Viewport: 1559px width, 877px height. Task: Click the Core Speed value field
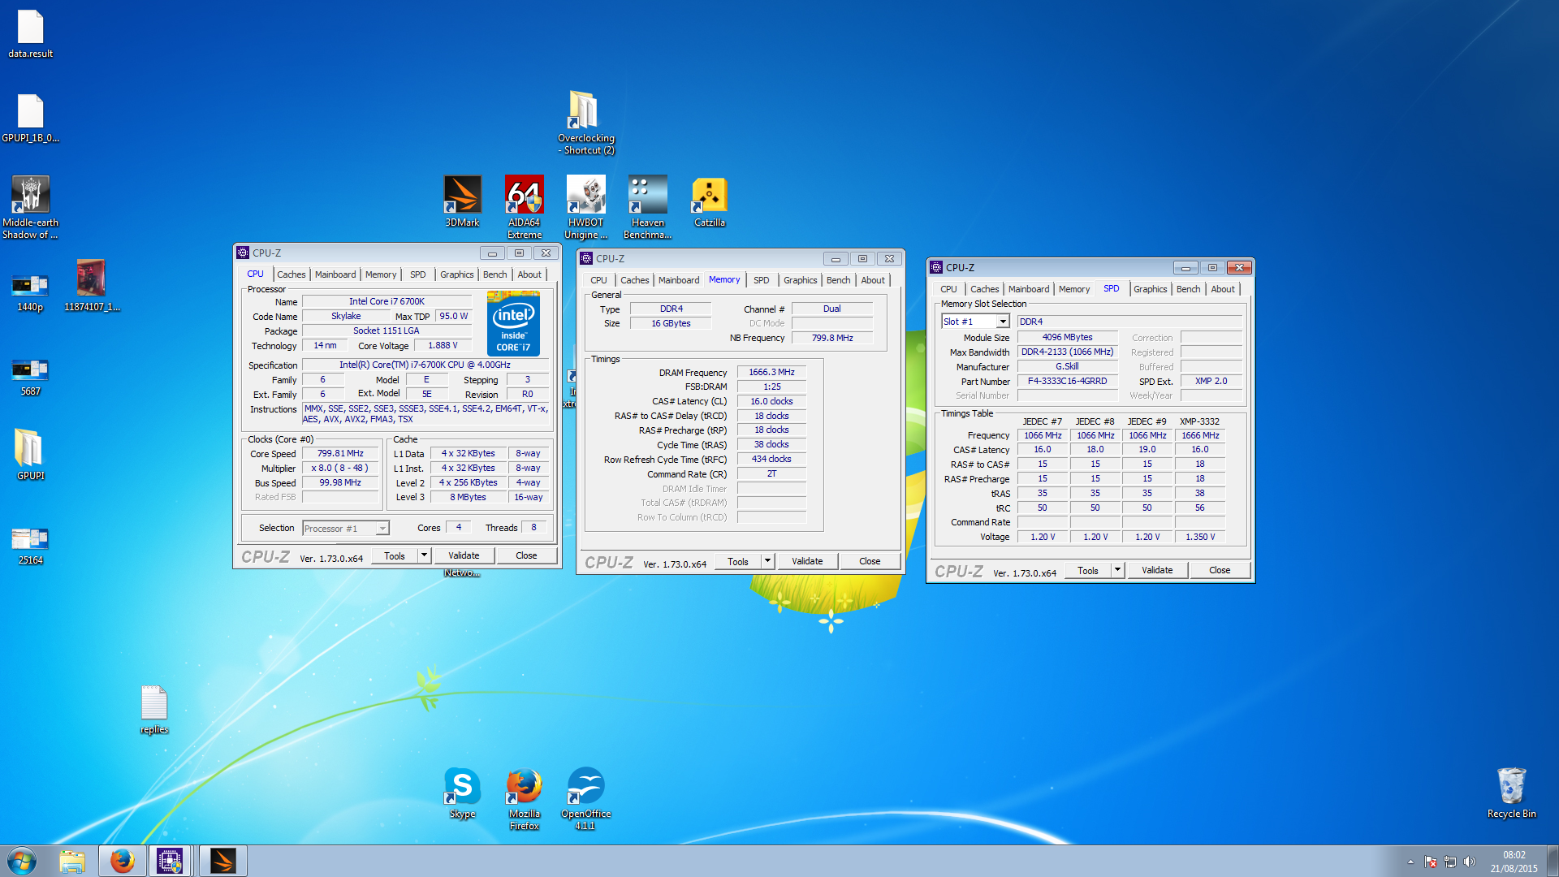click(x=340, y=453)
